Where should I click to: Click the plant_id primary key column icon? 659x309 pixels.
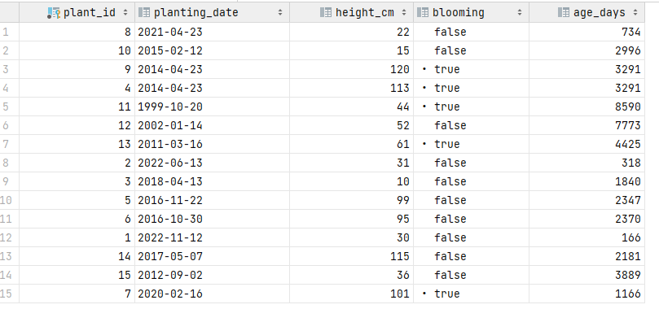tap(54, 13)
